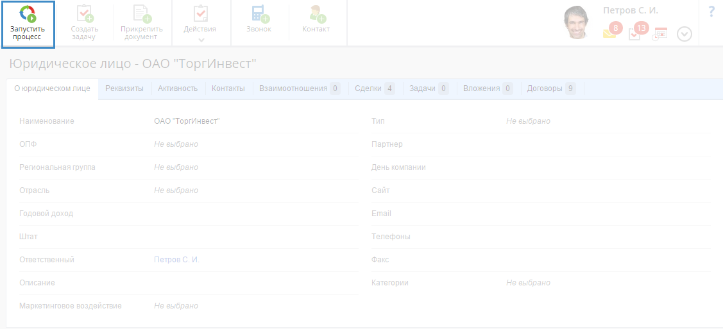This screenshot has width=723, height=329.
Task: Expand the user menu chevron circle
Action: click(685, 34)
